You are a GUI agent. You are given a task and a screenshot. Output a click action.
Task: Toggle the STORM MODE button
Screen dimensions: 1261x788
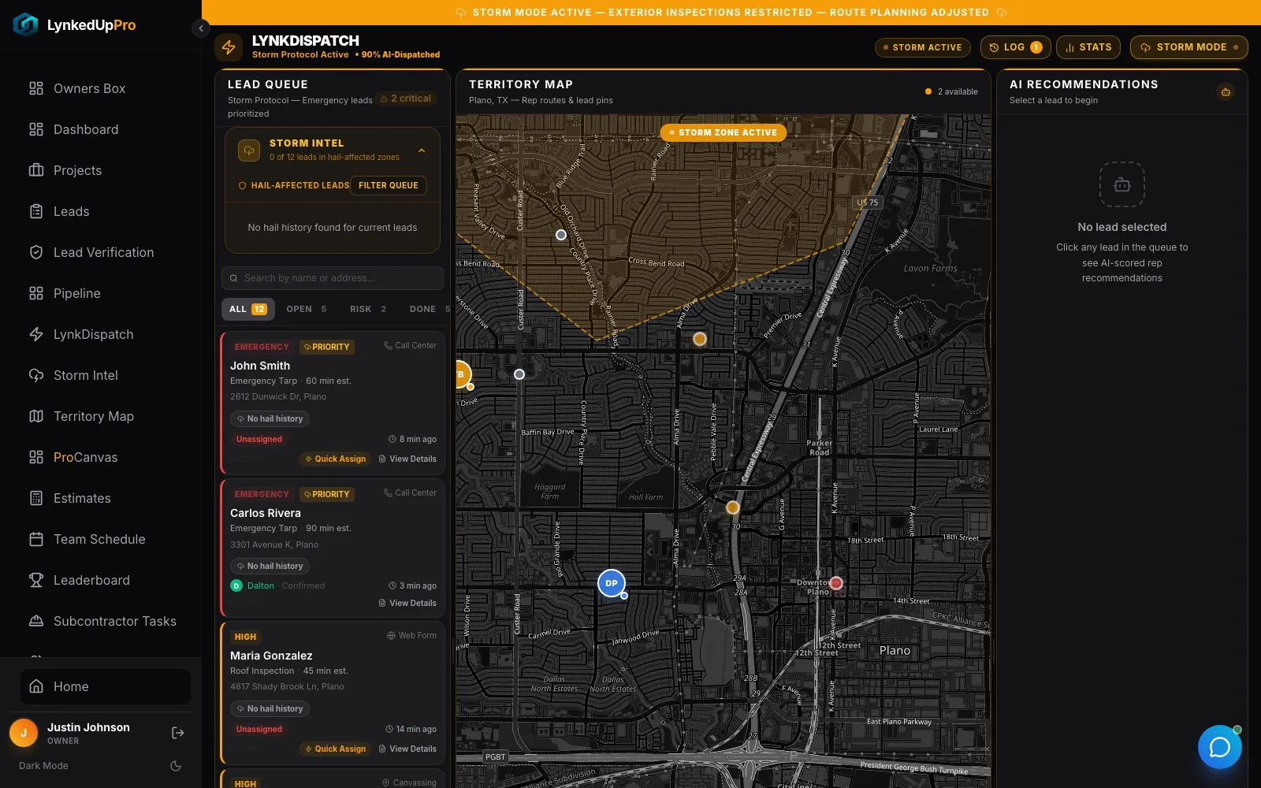pyautogui.click(x=1188, y=47)
